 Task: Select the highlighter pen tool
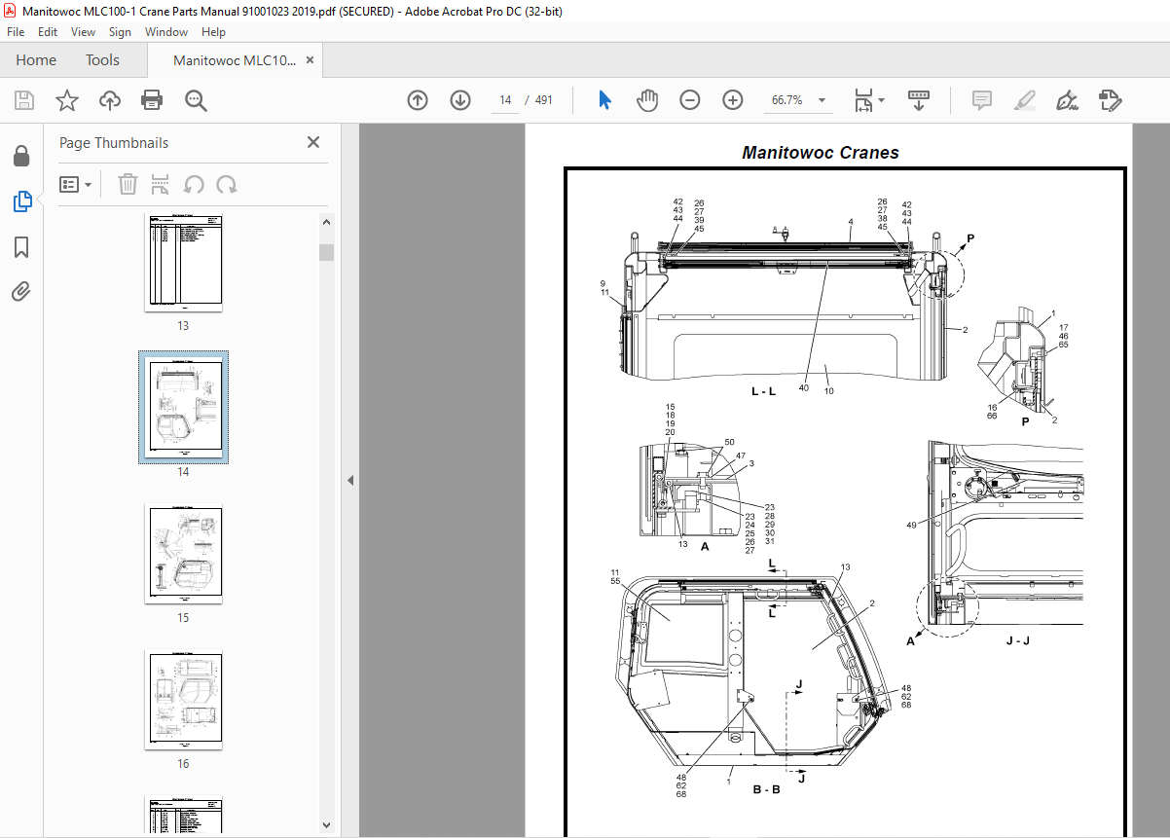coord(1024,100)
